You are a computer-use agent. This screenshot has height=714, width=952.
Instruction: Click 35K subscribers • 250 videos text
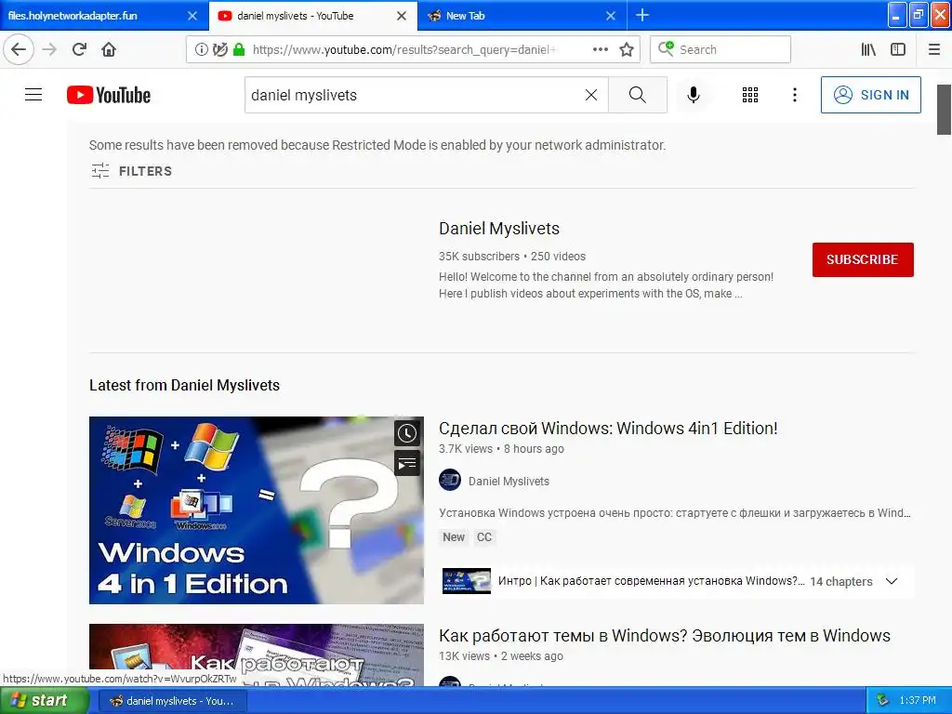click(x=512, y=257)
